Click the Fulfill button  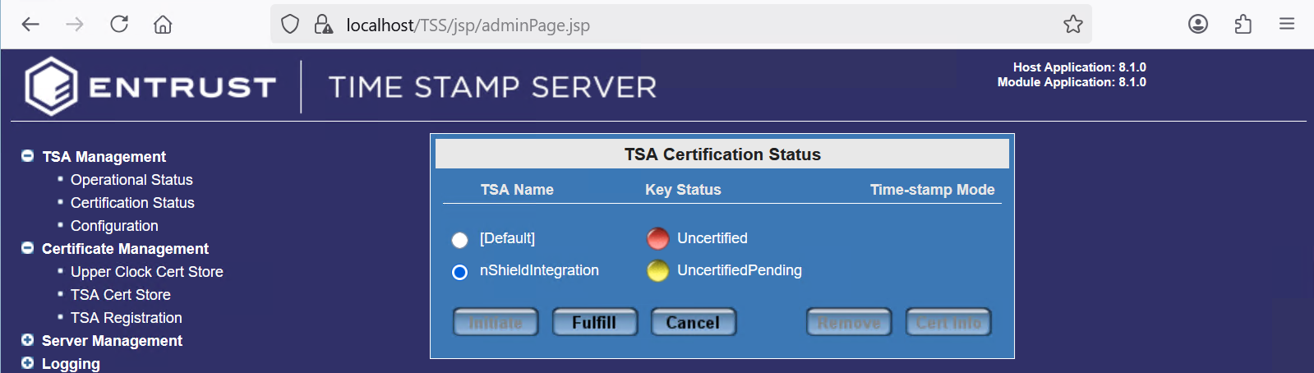pyautogui.click(x=594, y=323)
